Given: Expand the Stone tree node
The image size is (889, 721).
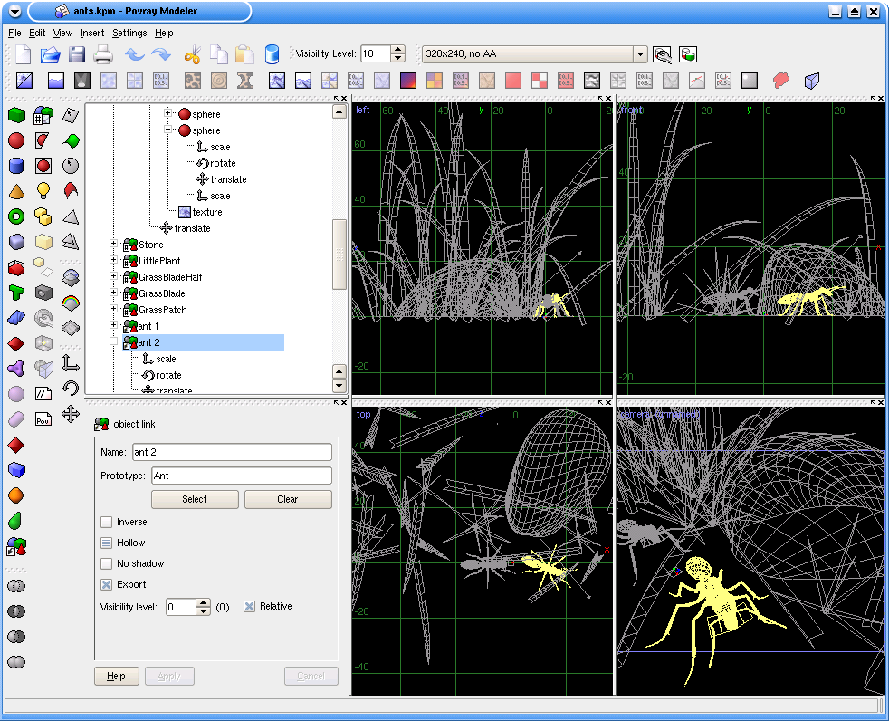Looking at the screenshot, I should point(113,244).
